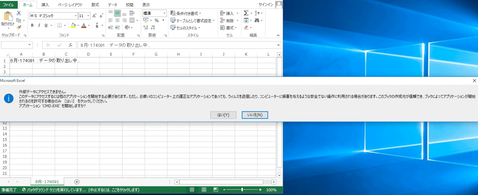This screenshot has width=478, height=195.
Task: Click the はい(Y) button in the dialog
Action: pos(223,115)
